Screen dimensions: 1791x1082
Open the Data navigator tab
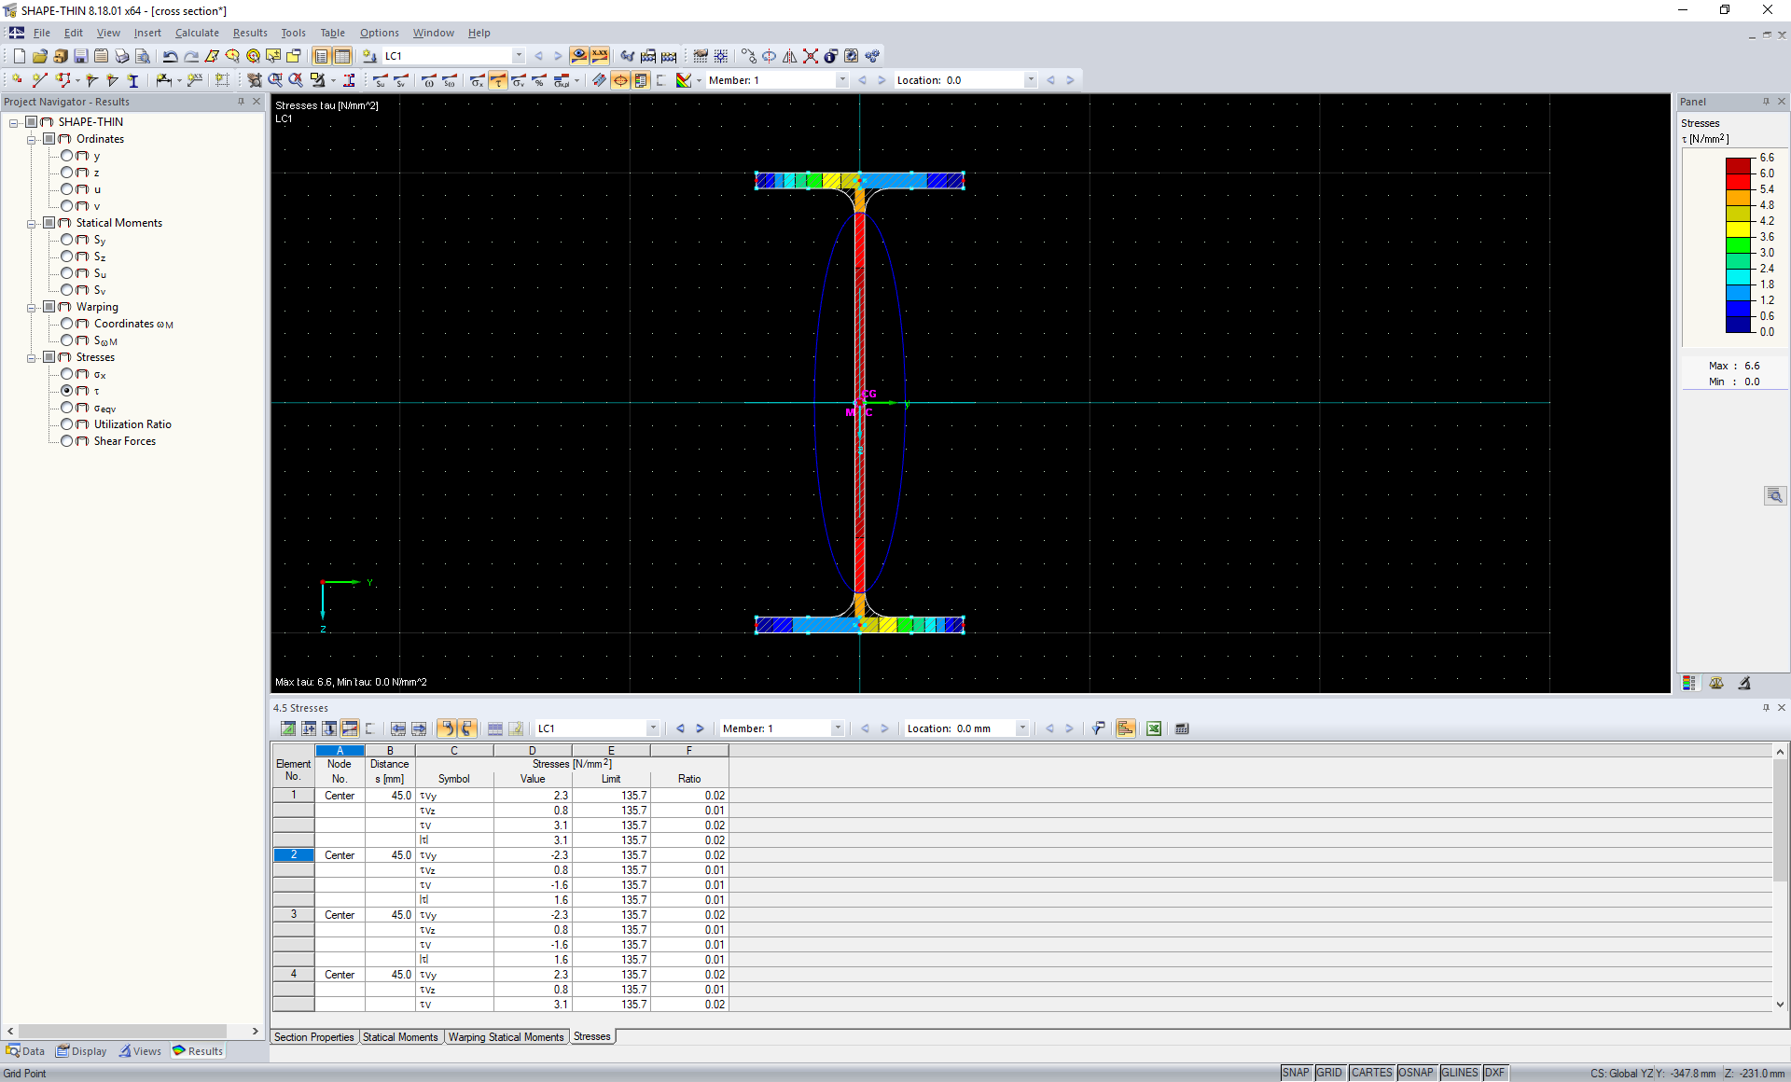(26, 1051)
